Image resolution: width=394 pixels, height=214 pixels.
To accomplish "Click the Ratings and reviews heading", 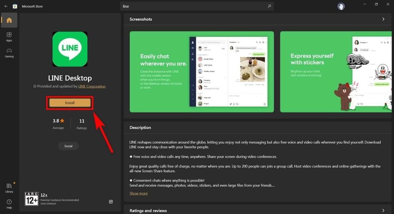I will [x=148, y=211].
